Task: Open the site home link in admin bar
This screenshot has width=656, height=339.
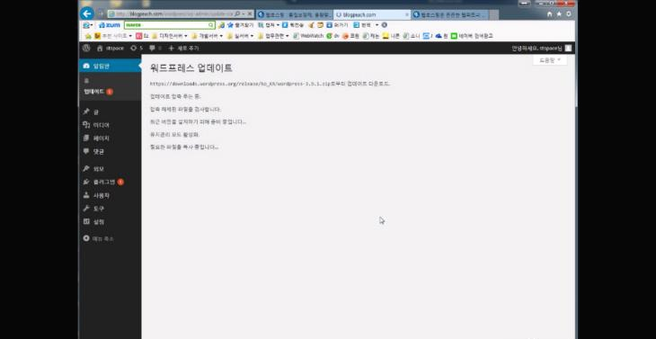Action: (110, 49)
